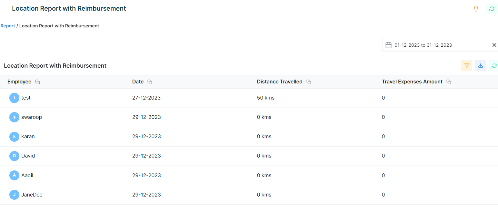Copy the Date column

pyautogui.click(x=150, y=82)
